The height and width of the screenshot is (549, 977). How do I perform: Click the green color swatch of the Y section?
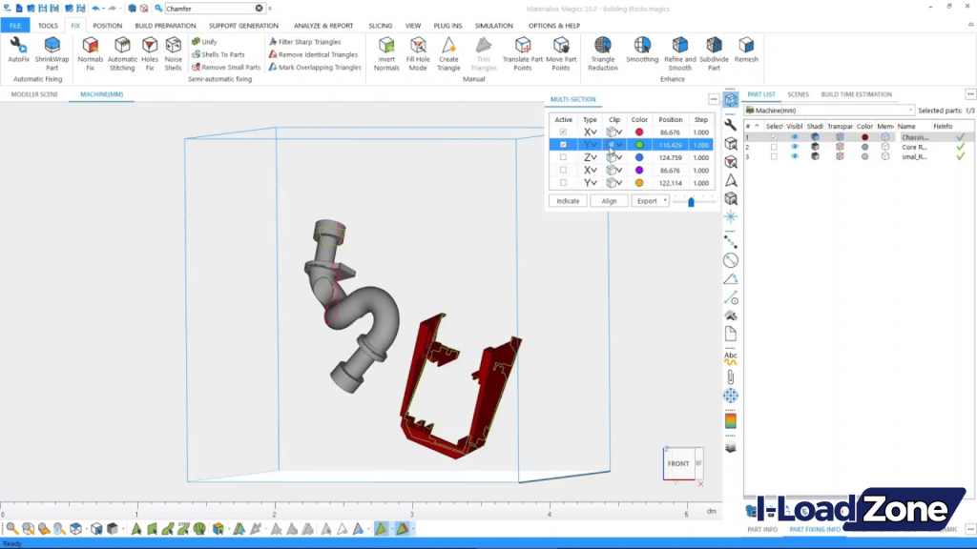(x=639, y=144)
